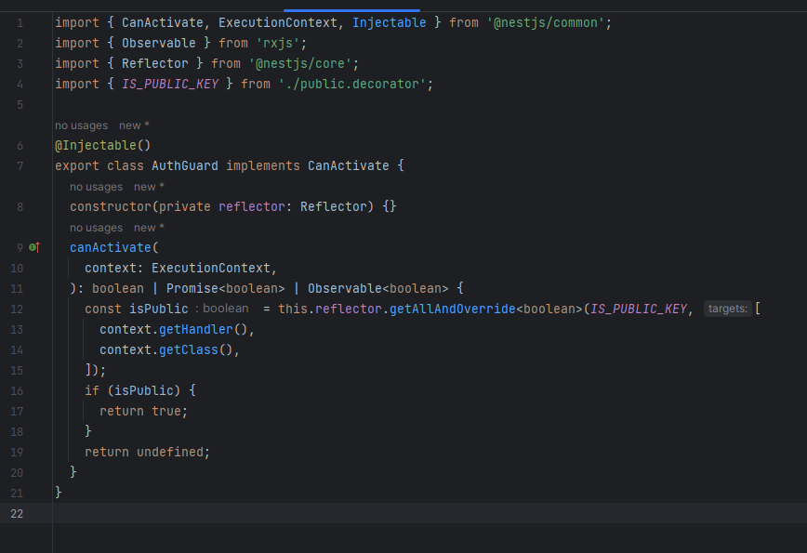The height and width of the screenshot is (553, 807).
Task: Click the 'AuthGuard' class name
Action: (x=185, y=165)
